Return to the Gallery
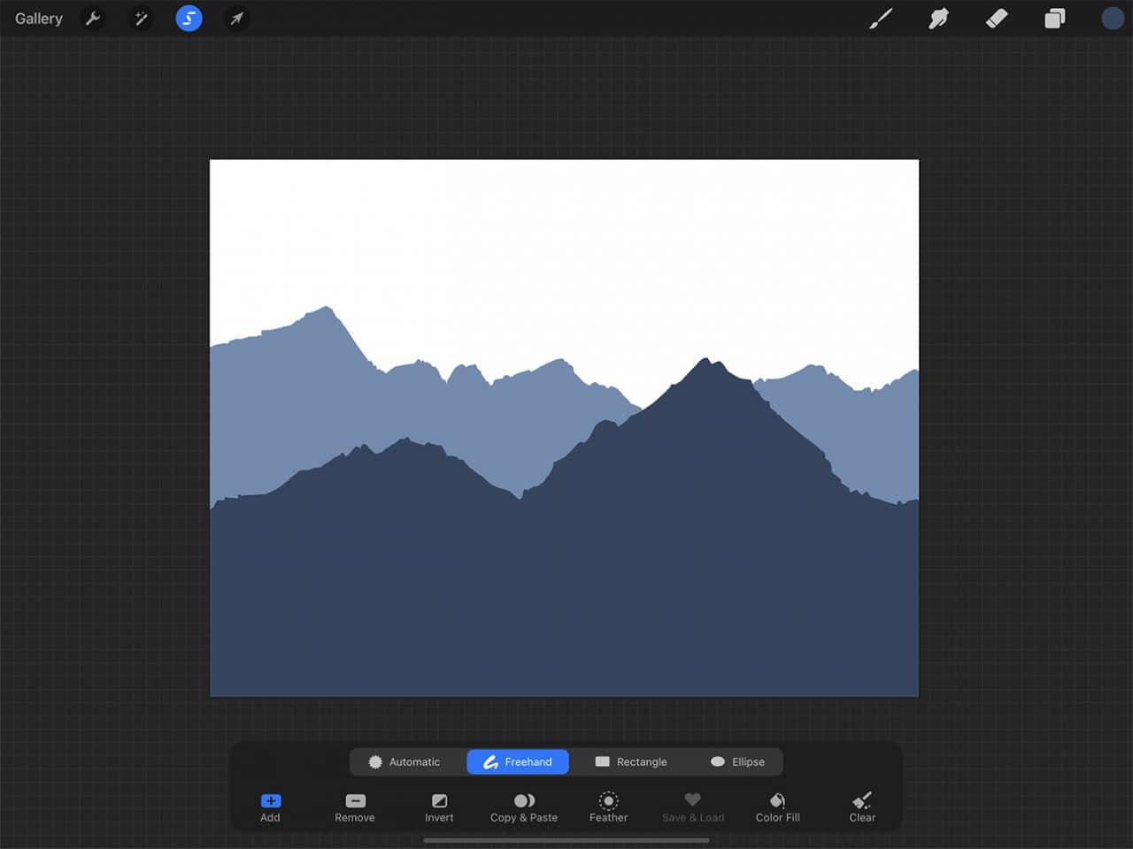 pos(38,18)
